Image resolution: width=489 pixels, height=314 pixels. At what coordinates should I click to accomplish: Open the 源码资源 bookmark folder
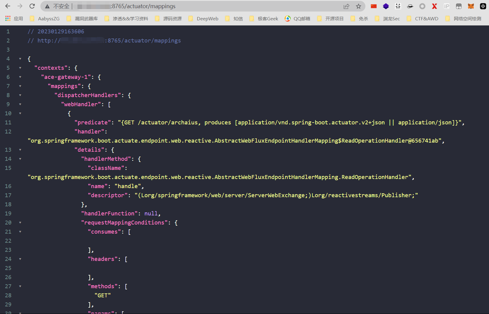(168, 19)
